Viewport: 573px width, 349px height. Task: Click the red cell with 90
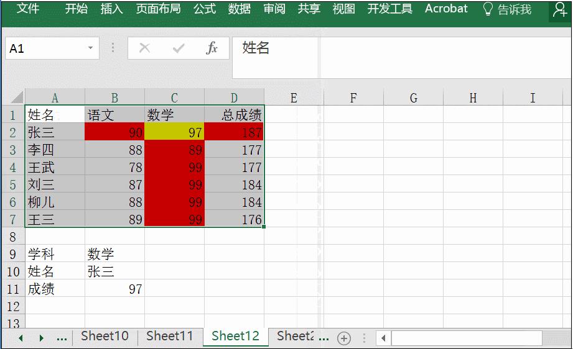(x=114, y=132)
